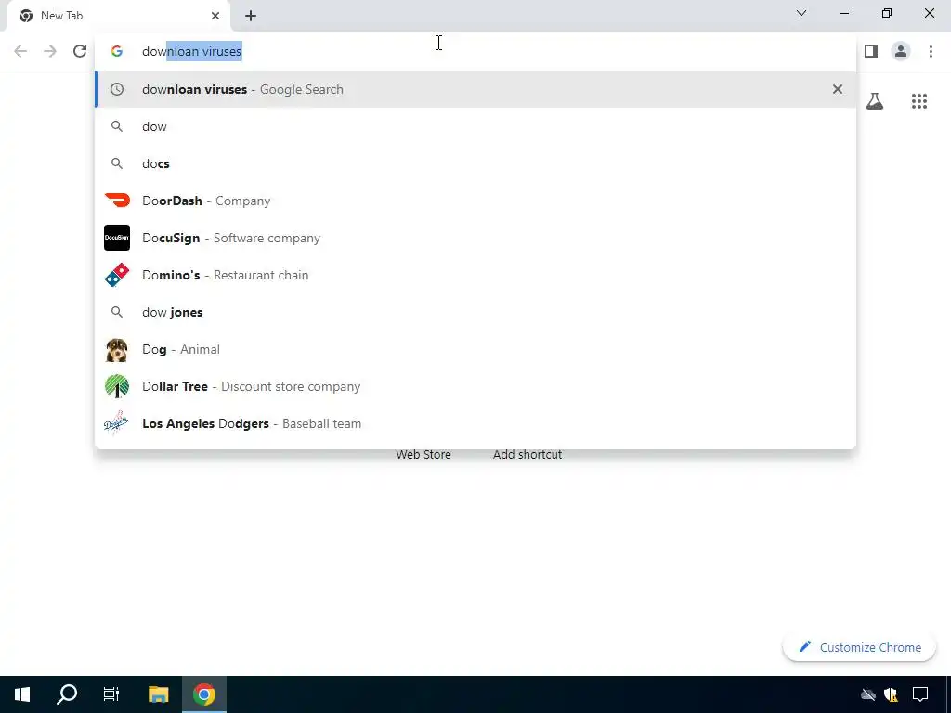
Task: Select the 'downloan viruses' Google Search suggestion
Action: click(475, 89)
